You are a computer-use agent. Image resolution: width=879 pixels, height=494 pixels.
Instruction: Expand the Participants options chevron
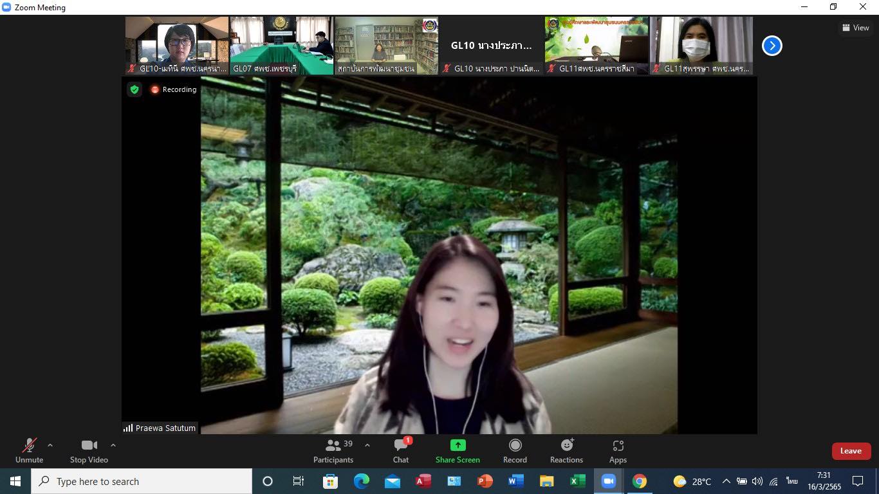(367, 445)
